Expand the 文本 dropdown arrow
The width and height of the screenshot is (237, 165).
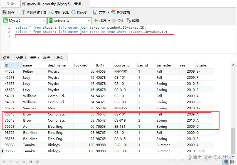(x=108, y=13)
